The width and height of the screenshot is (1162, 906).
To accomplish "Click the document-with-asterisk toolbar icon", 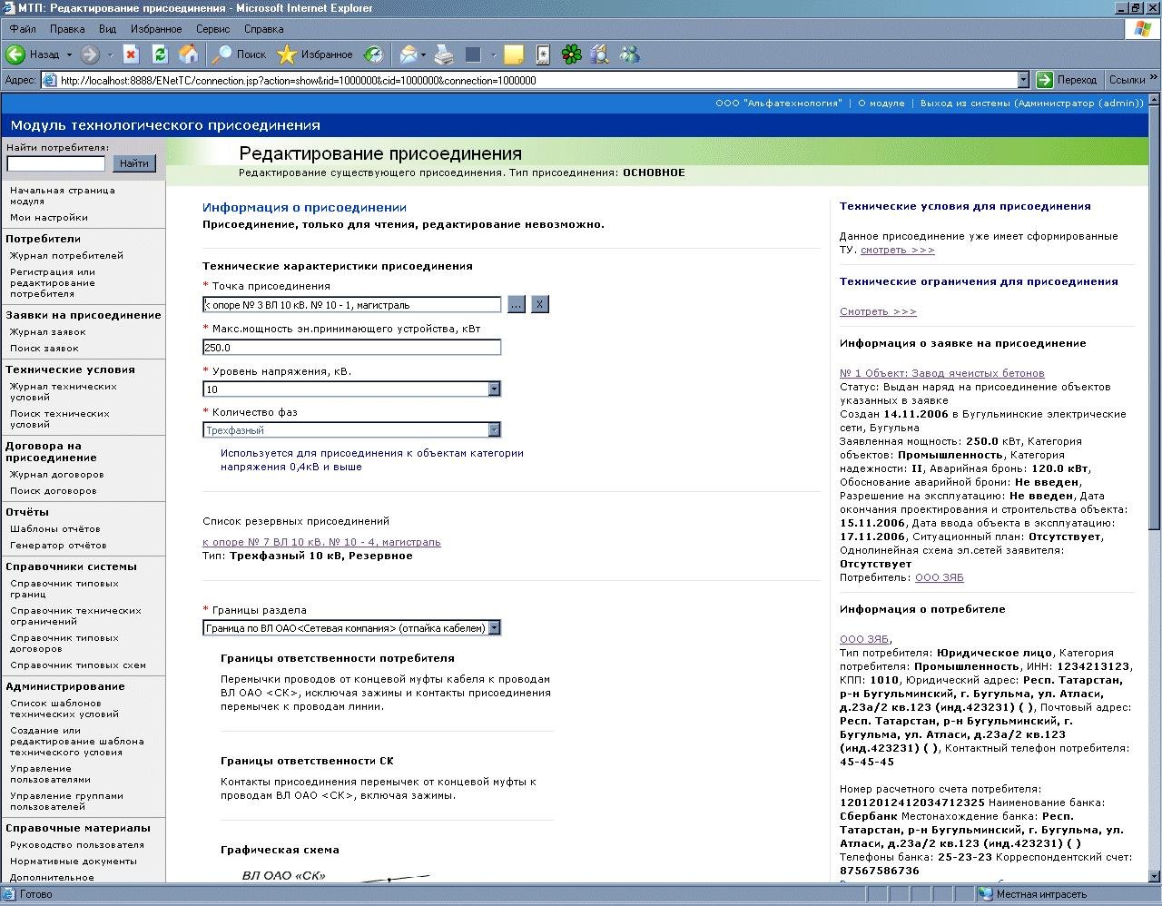I will (x=543, y=54).
